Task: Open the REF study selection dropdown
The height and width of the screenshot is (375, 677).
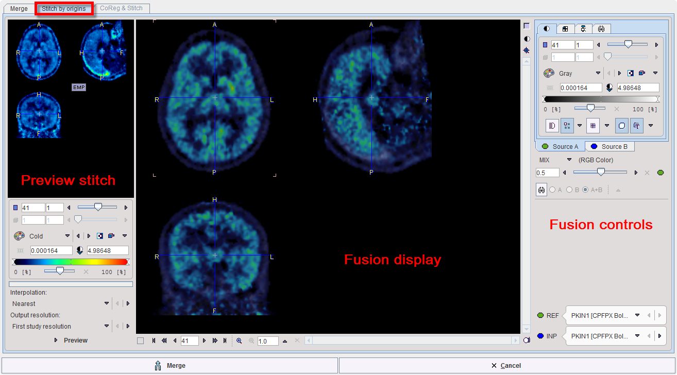Action: point(637,315)
